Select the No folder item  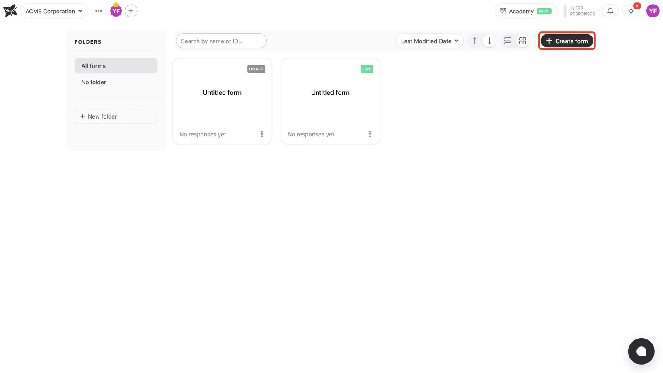coord(116,82)
